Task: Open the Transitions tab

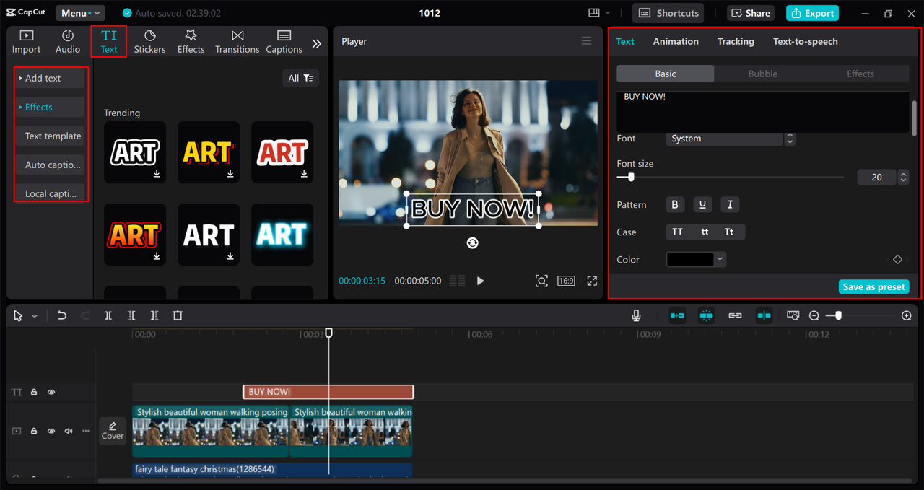Action: 237,42
